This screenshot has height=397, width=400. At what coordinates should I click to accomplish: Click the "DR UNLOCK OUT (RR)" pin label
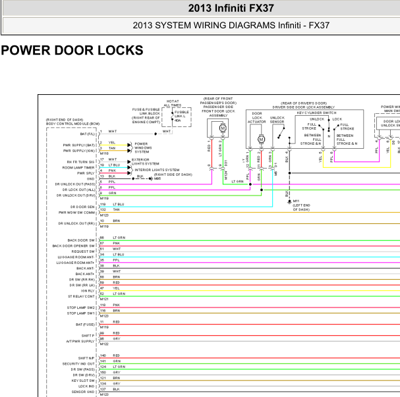pyautogui.click(x=76, y=223)
